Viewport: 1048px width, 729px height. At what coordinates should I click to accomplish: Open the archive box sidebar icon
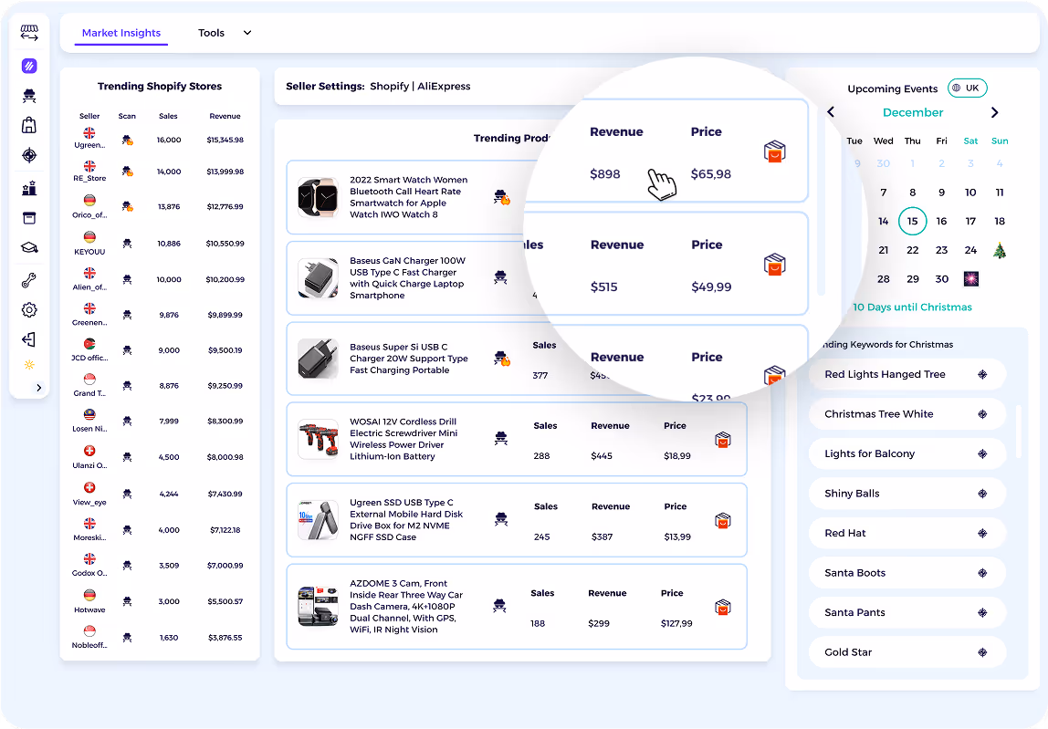tap(29, 218)
